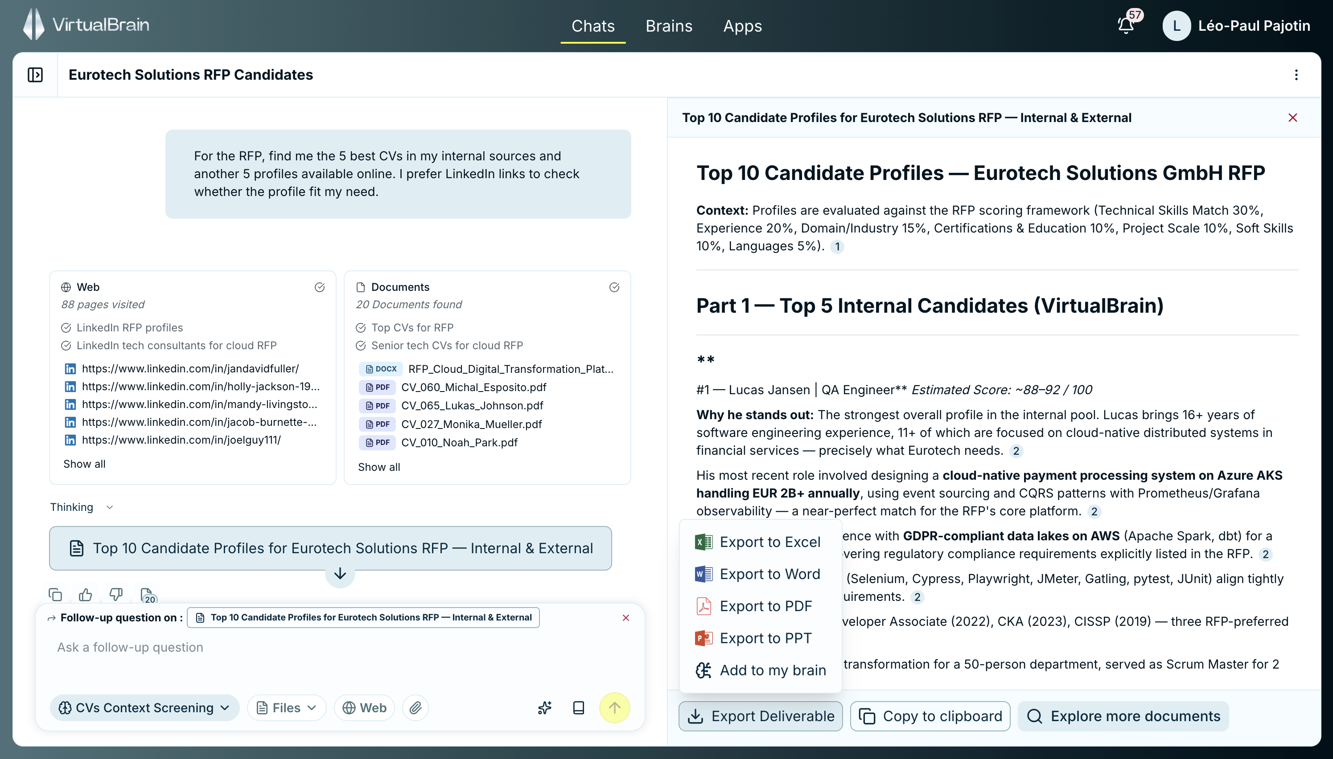
Task: Click the Export Deliverable button
Action: 761,716
